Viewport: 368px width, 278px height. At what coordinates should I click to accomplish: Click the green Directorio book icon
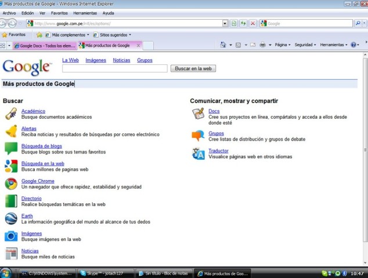[11, 201]
